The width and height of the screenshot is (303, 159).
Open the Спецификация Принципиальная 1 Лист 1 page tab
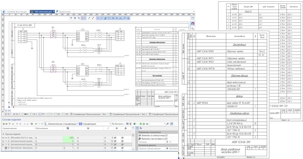click(89, 114)
